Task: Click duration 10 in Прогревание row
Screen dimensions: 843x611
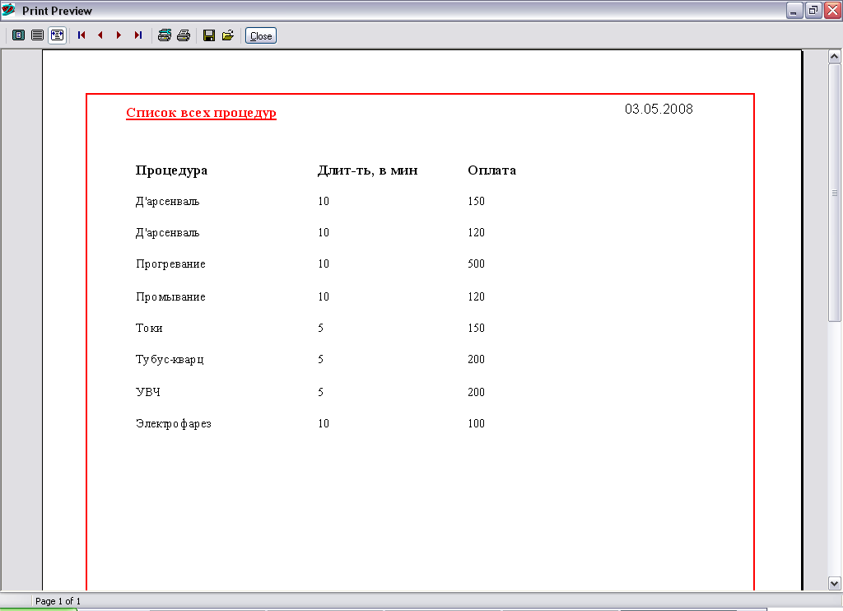Action: coord(324,264)
